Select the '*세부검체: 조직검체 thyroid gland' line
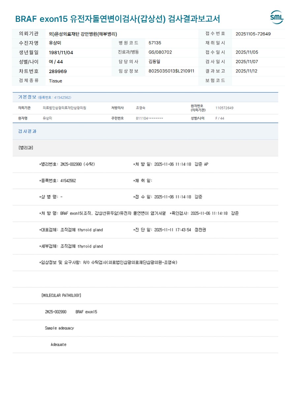This screenshot has width=297, height=420. tap(71, 246)
